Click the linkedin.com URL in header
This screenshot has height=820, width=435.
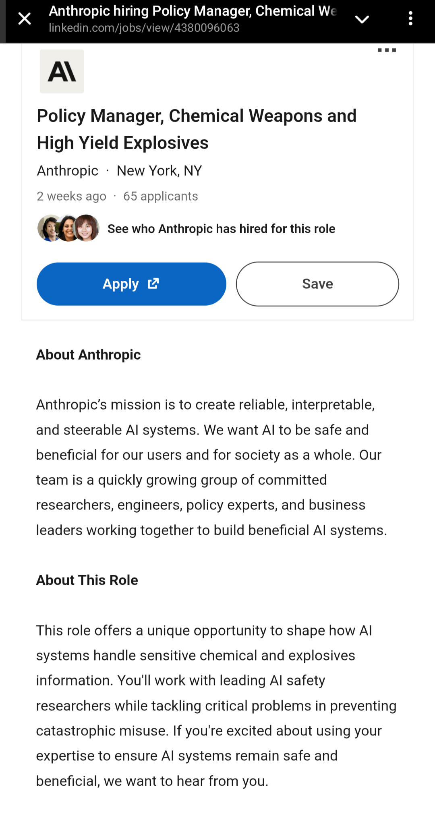(144, 28)
